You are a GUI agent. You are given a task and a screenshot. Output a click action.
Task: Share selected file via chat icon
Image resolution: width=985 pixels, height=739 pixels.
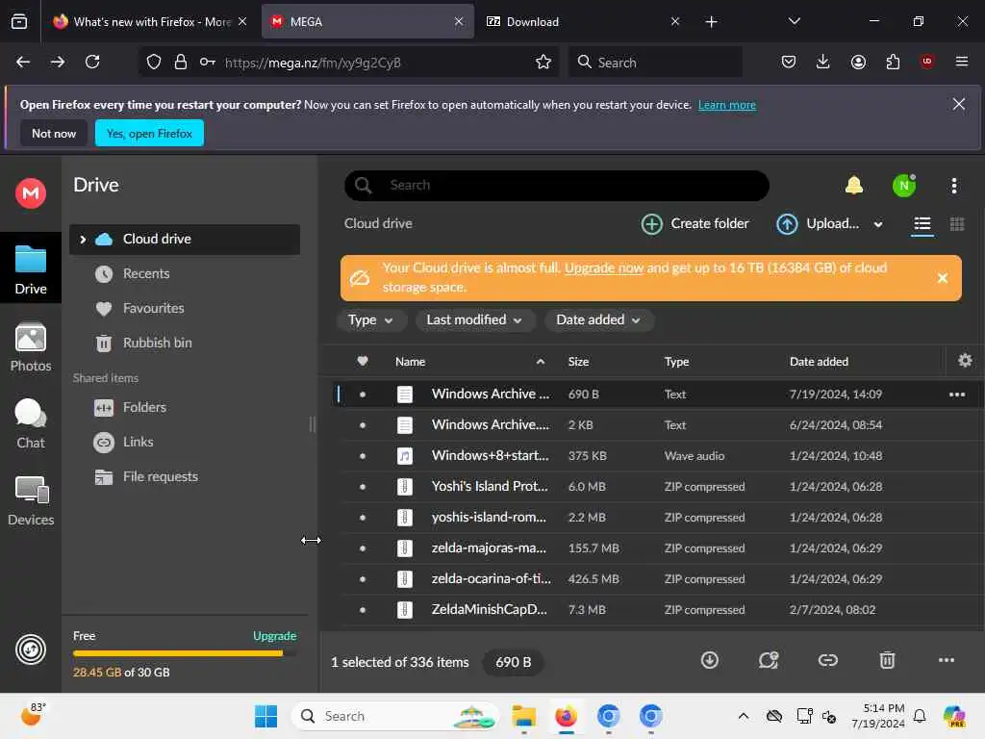point(769,660)
